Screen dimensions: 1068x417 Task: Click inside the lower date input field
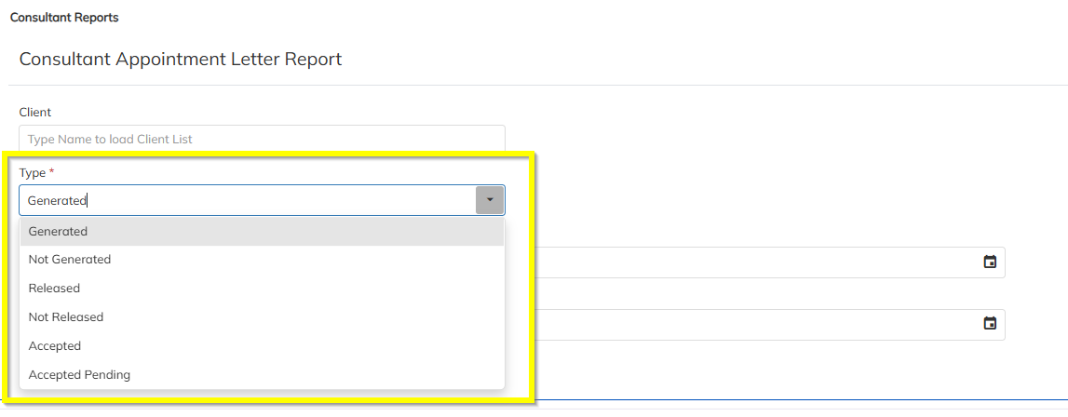pos(745,324)
